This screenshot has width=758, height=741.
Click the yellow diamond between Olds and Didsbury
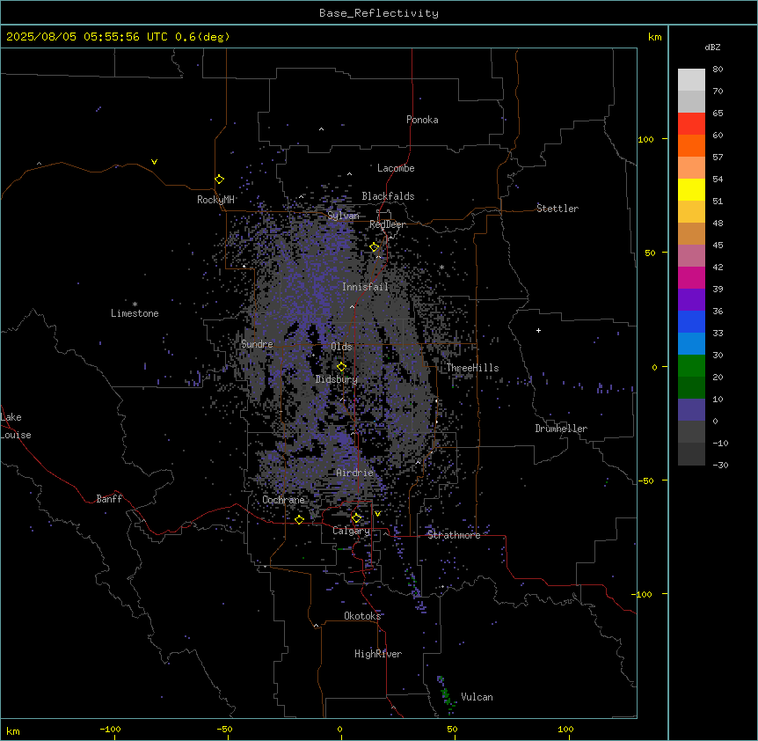click(341, 367)
